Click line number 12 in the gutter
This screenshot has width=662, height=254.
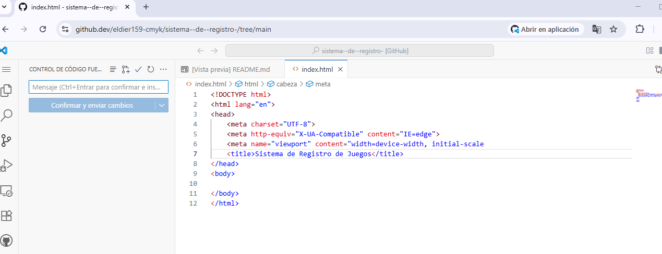point(193,204)
